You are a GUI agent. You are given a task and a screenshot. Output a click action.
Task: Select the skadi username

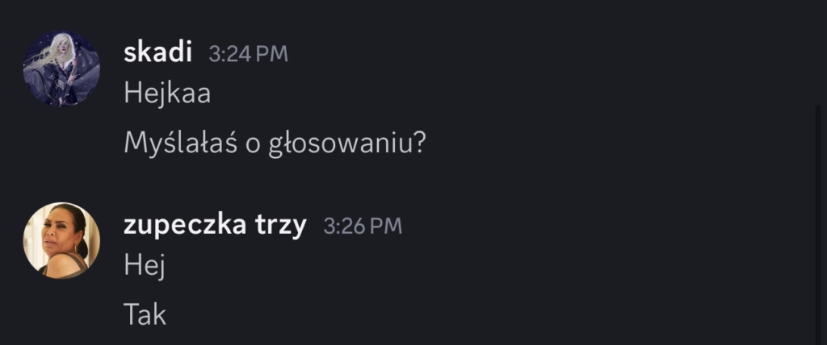[158, 52]
